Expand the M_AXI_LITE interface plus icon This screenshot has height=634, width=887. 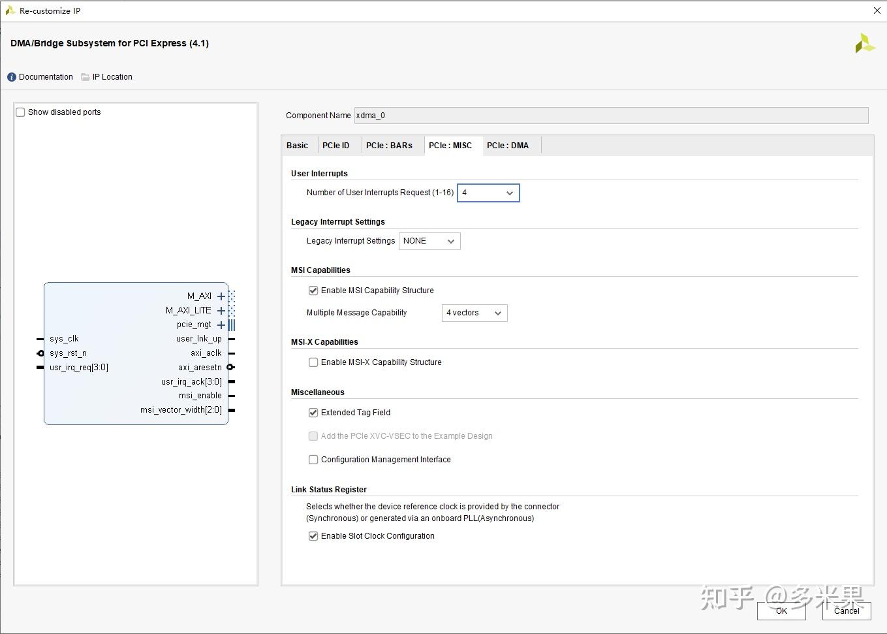point(221,310)
